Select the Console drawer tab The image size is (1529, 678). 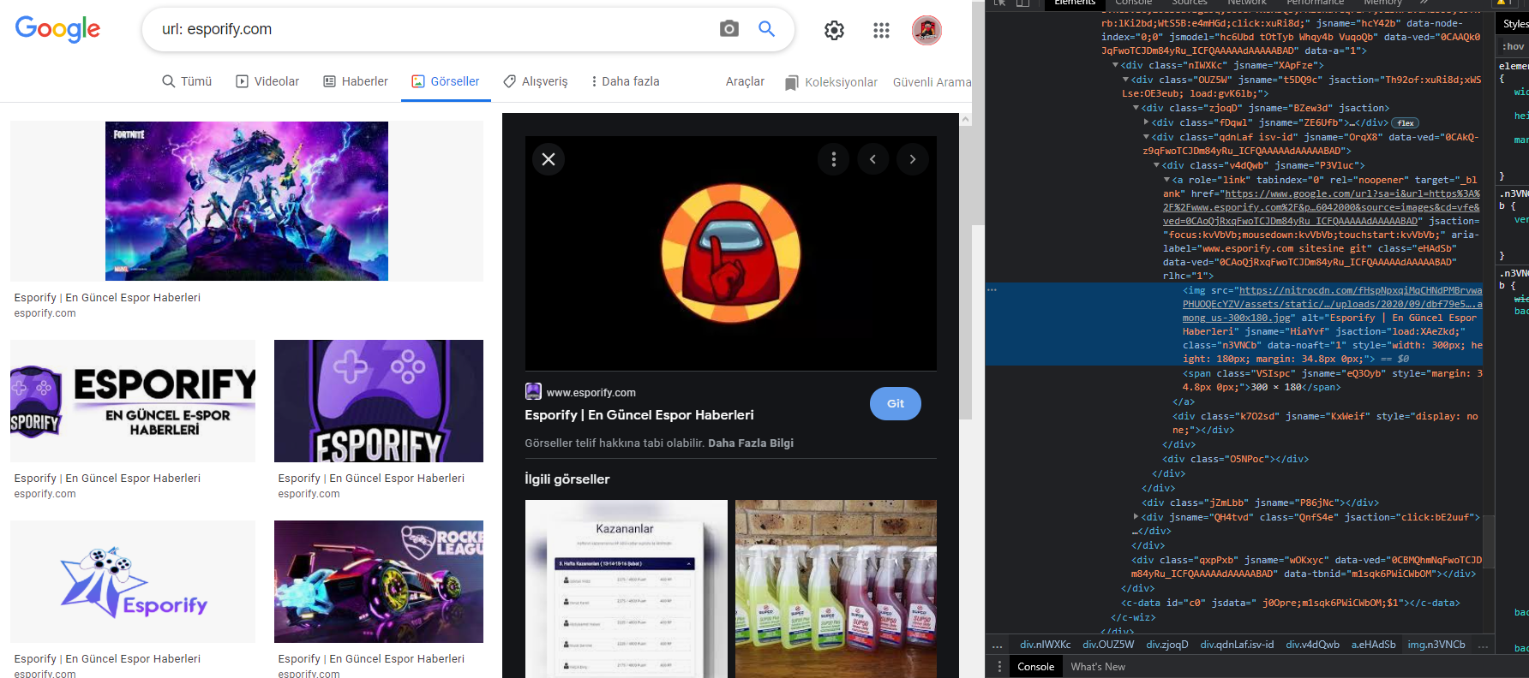pos(1035,667)
